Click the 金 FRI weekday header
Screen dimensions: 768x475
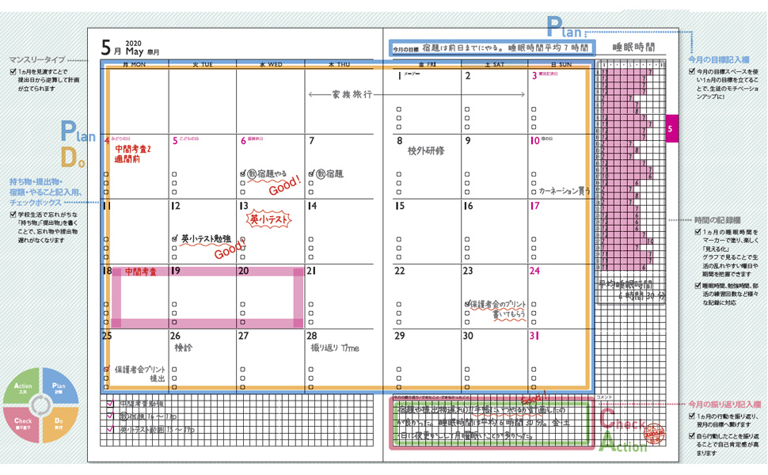pyautogui.click(x=427, y=64)
